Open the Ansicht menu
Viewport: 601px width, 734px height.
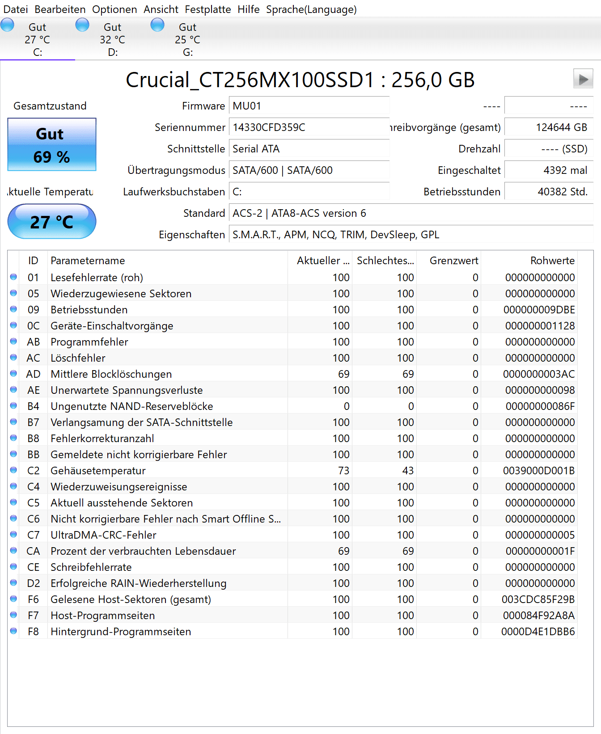tap(161, 9)
